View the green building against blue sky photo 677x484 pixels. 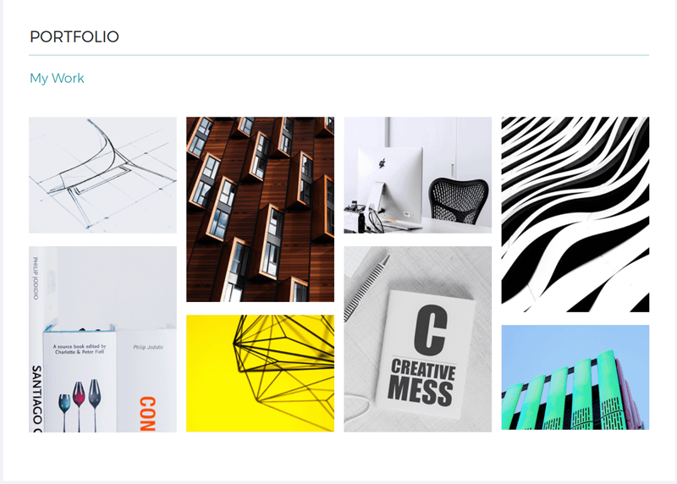[575, 377]
